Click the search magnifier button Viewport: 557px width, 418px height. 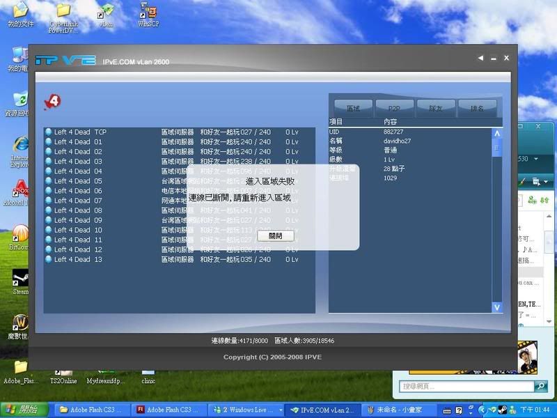click(540, 386)
